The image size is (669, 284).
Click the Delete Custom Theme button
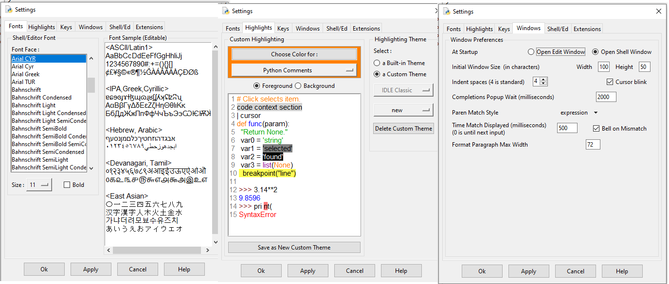[x=403, y=129]
